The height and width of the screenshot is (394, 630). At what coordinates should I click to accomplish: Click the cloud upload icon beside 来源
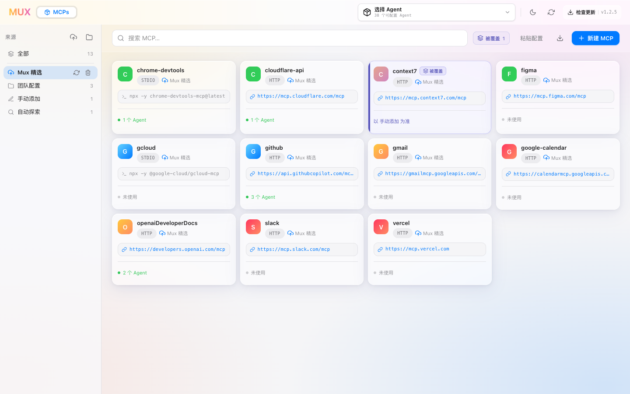(73, 37)
